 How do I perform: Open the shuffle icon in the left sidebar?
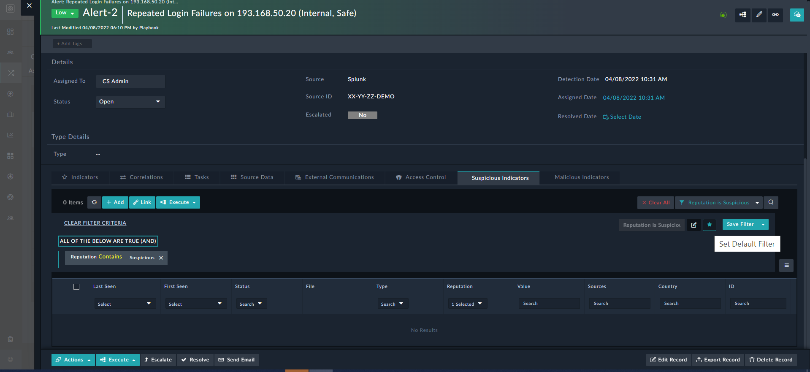tap(11, 73)
